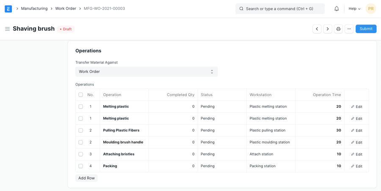This screenshot has width=381, height=191.
Task: Navigate to Manufacturing breadcrumb
Action: click(34, 8)
